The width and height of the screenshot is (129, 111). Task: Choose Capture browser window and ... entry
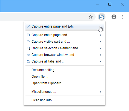(x=65, y=55)
